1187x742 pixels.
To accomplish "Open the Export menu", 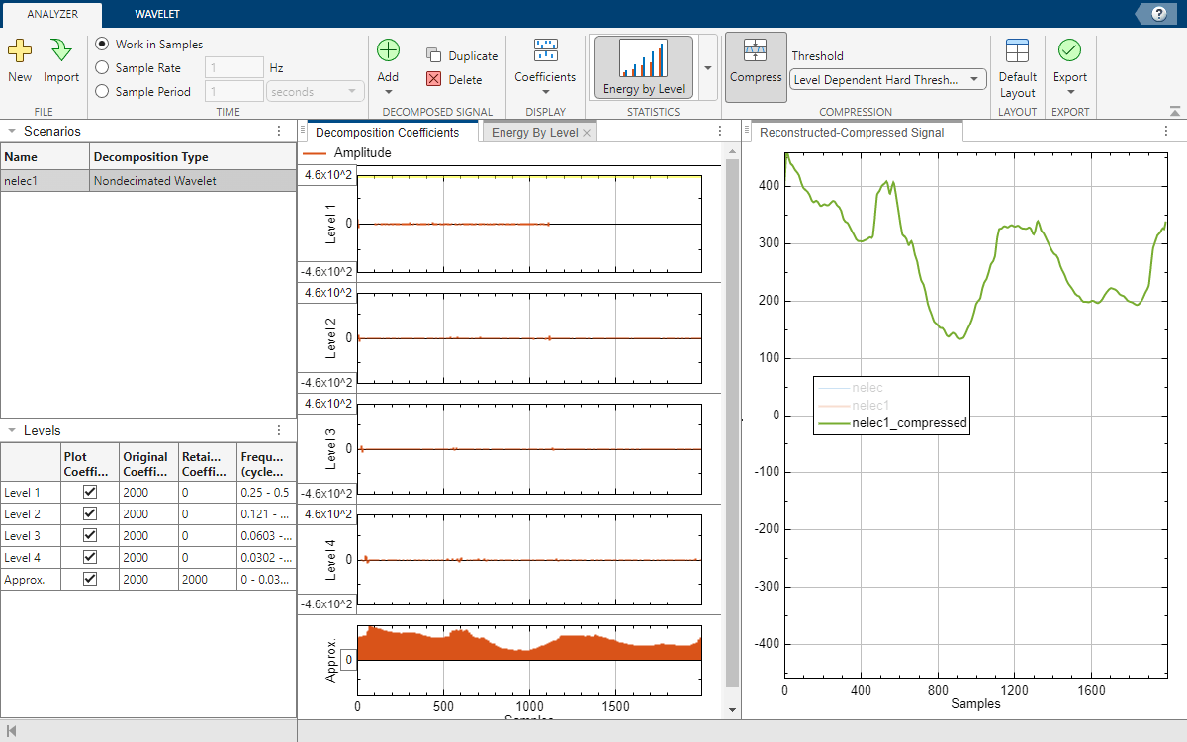I will 1069,67.
